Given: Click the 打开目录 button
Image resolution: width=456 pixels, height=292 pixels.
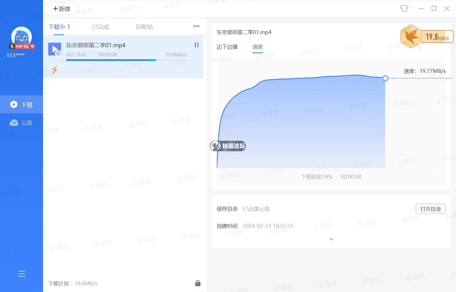Looking at the screenshot, I should [x=430, y=209].
